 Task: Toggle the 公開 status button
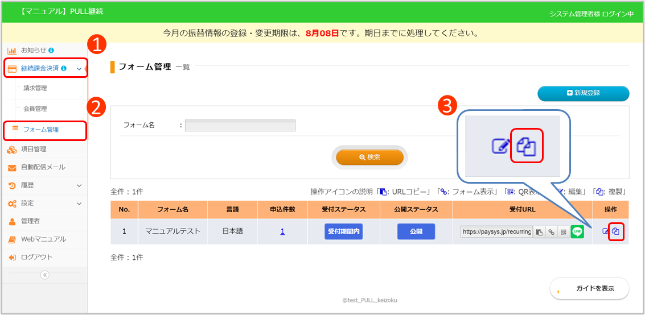(x=416, y=231)
